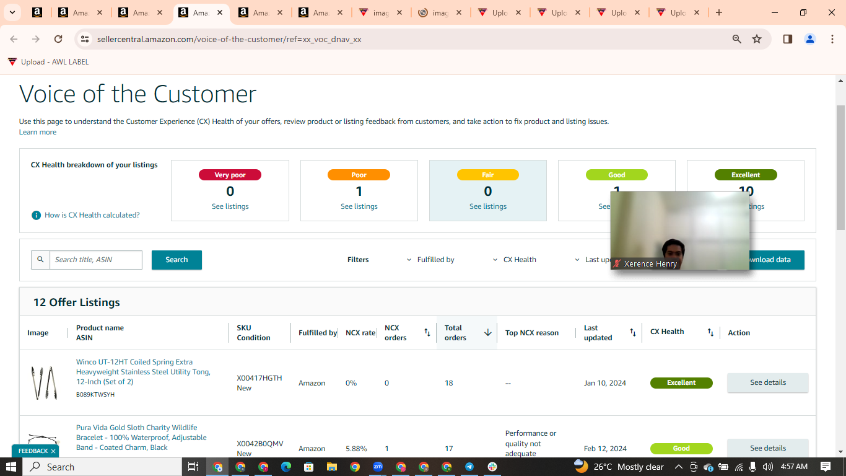This screenshot has width=846, height=476.
Task: See listings under the Very poor card
Action: pyautogui.click(x=230, y=206)
